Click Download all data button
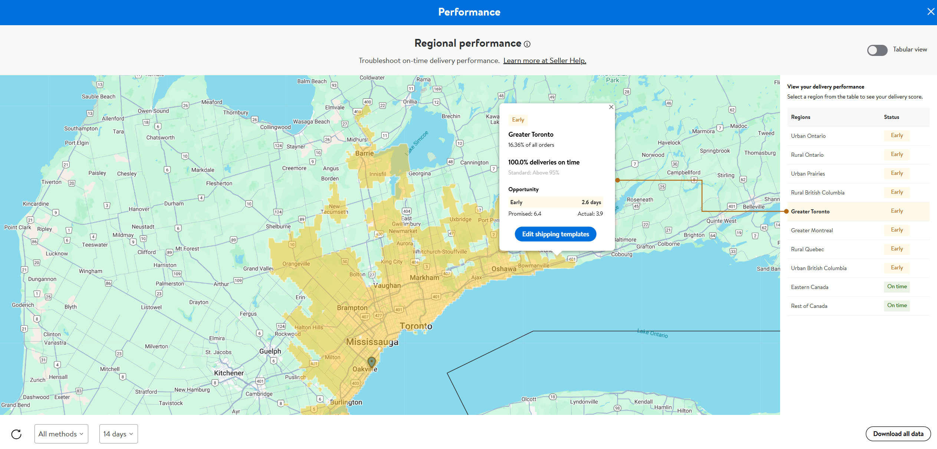The image size is (937, 449). click(x=898, y=434)
